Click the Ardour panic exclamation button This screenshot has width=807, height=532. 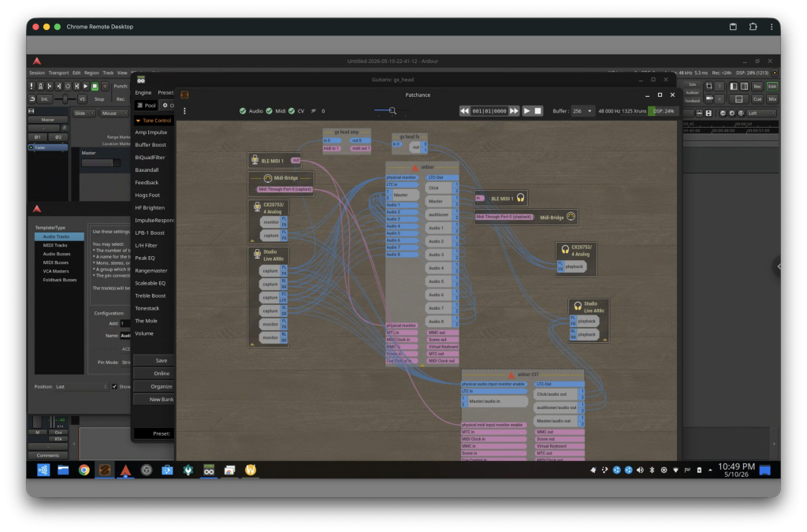32,87
